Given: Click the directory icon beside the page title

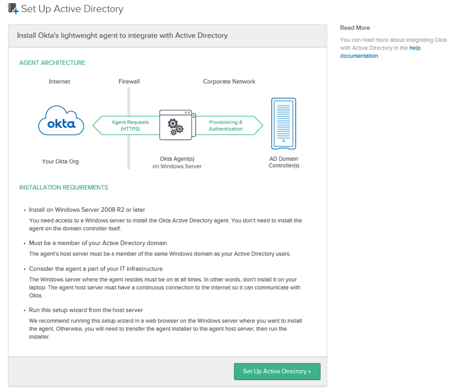Looking at the screenshot, I should point(13,8).
